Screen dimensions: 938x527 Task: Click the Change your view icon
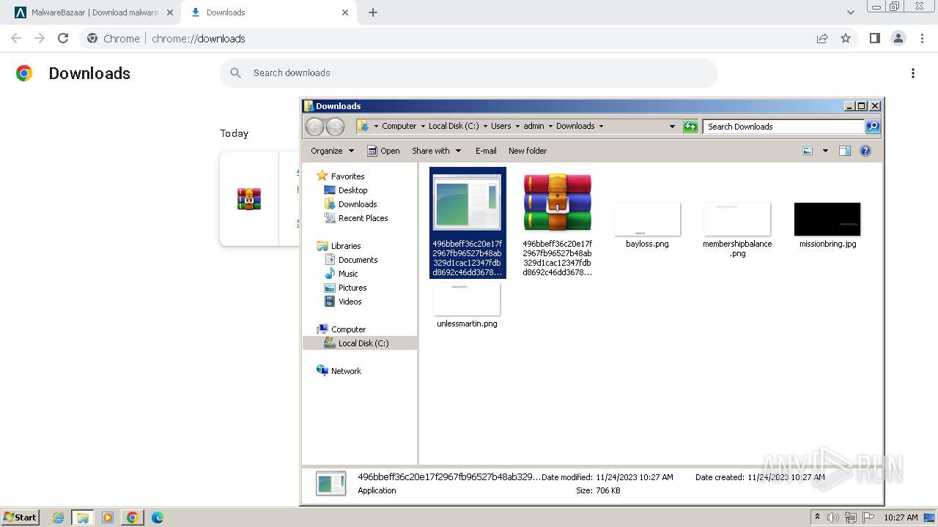point(808,151)
